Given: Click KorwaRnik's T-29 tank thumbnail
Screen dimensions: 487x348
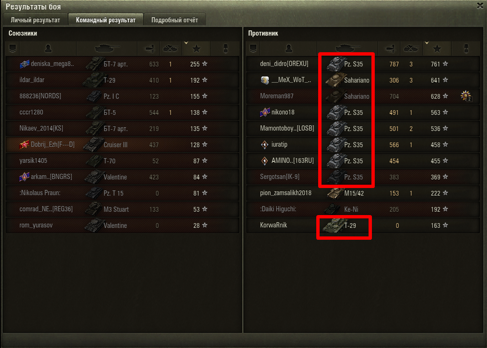Looking at the screenshot, I should [333, 226].
